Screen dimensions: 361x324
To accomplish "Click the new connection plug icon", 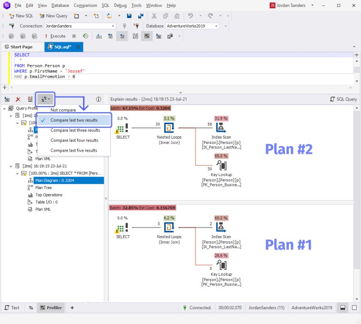I will click(x=12, y=26).
